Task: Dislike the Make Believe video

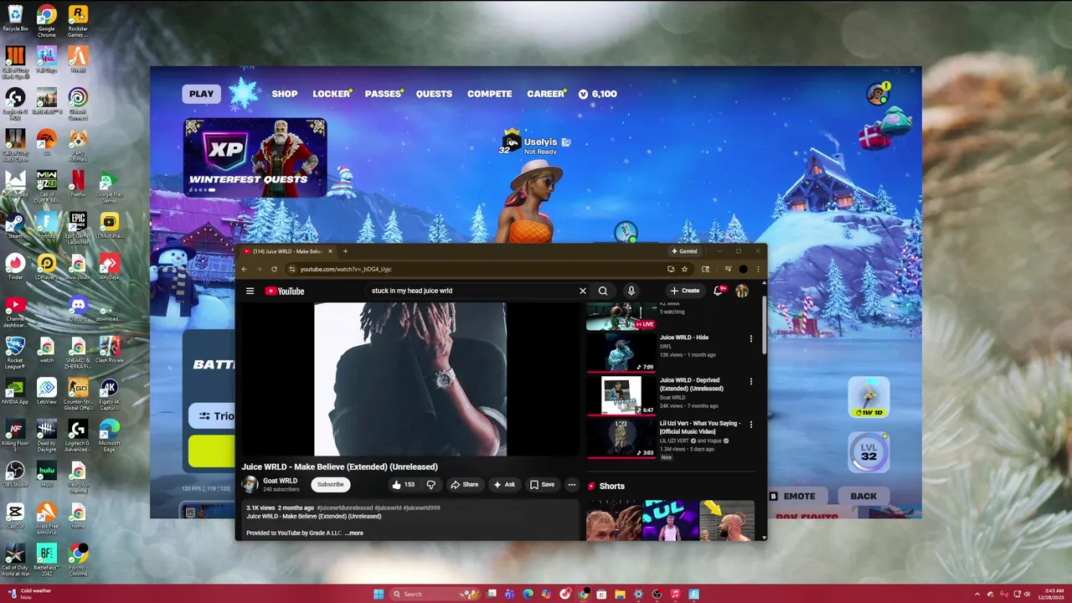Action: (431, 484)
